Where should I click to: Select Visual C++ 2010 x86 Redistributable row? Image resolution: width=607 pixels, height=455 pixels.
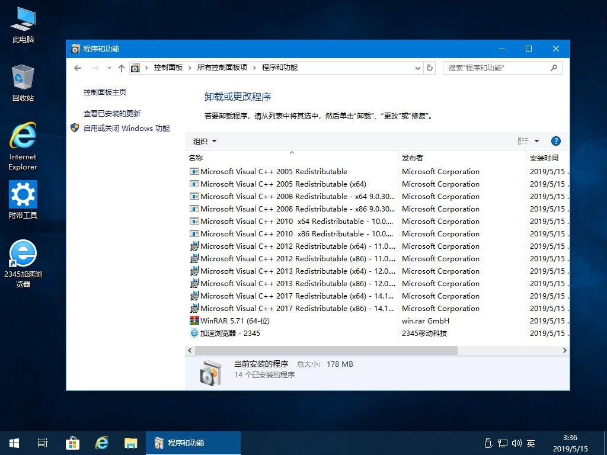click(x=377, y=233)
